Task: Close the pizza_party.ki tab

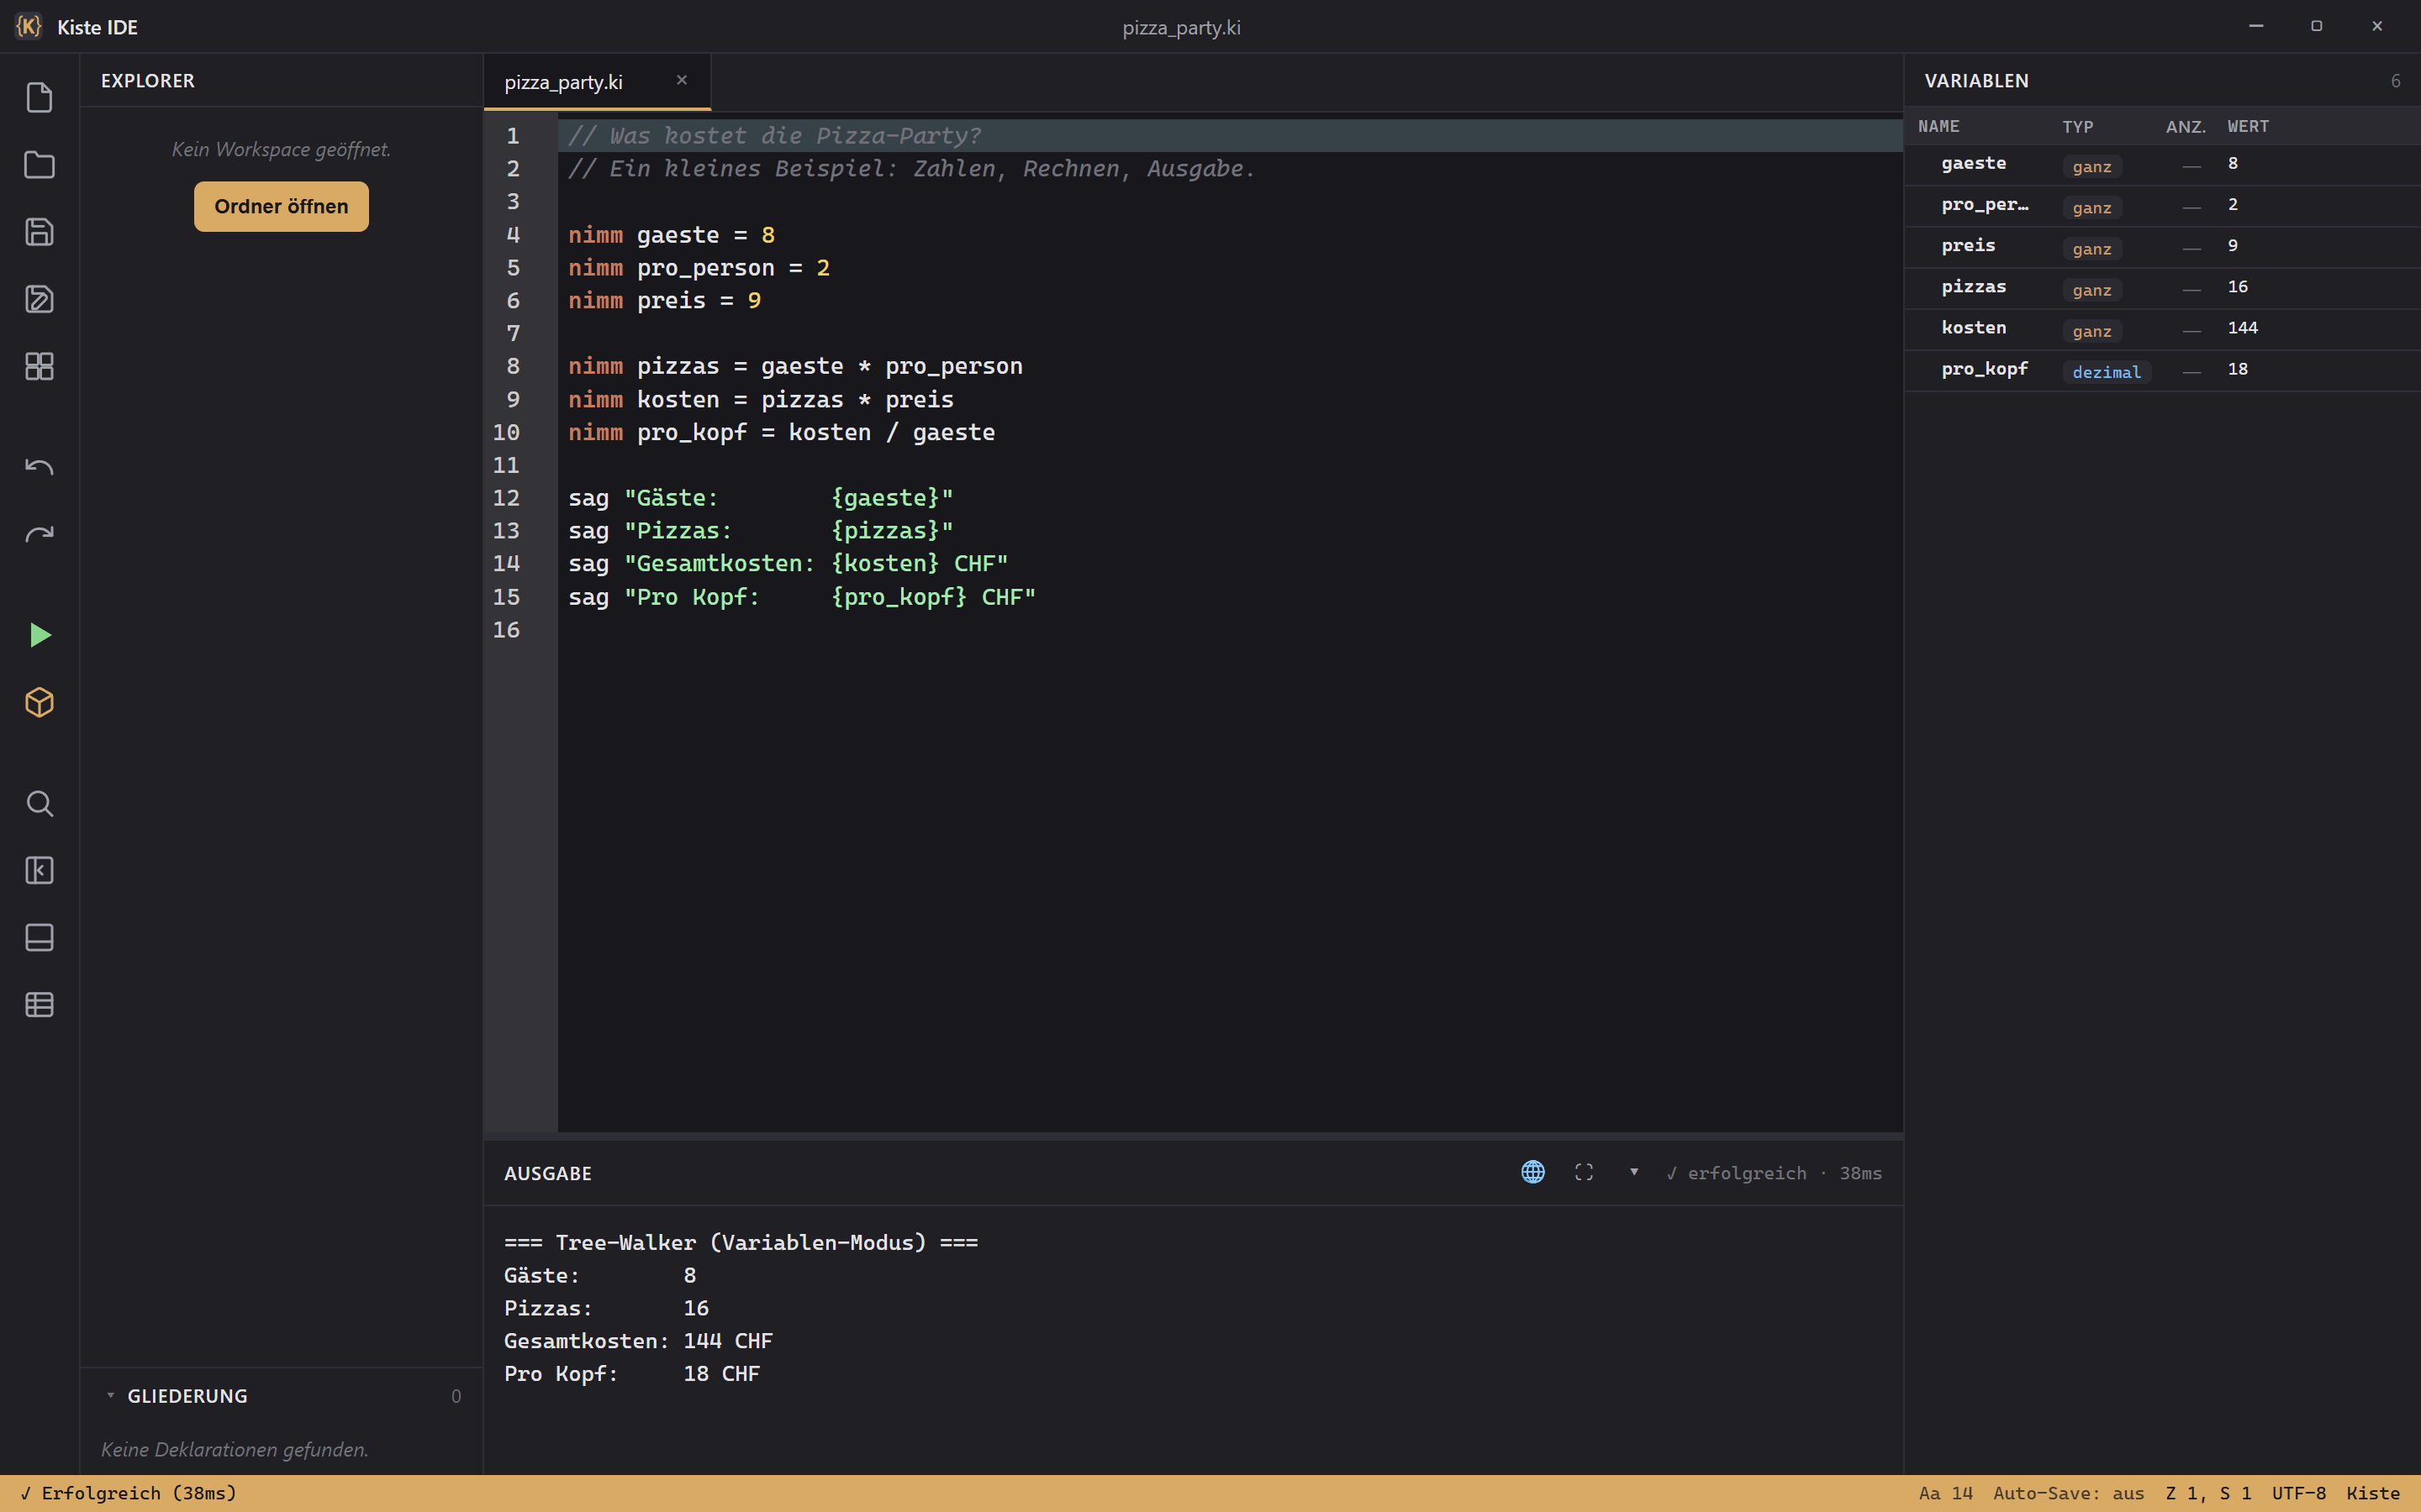Action: [681, 80]
